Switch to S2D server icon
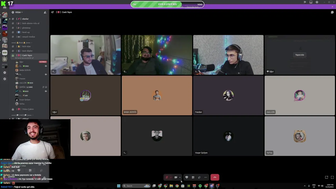Viewport: 336px width, 189px height. [x=5, y=52]
